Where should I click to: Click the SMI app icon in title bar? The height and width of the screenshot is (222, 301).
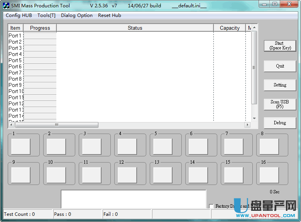(6, 6)
